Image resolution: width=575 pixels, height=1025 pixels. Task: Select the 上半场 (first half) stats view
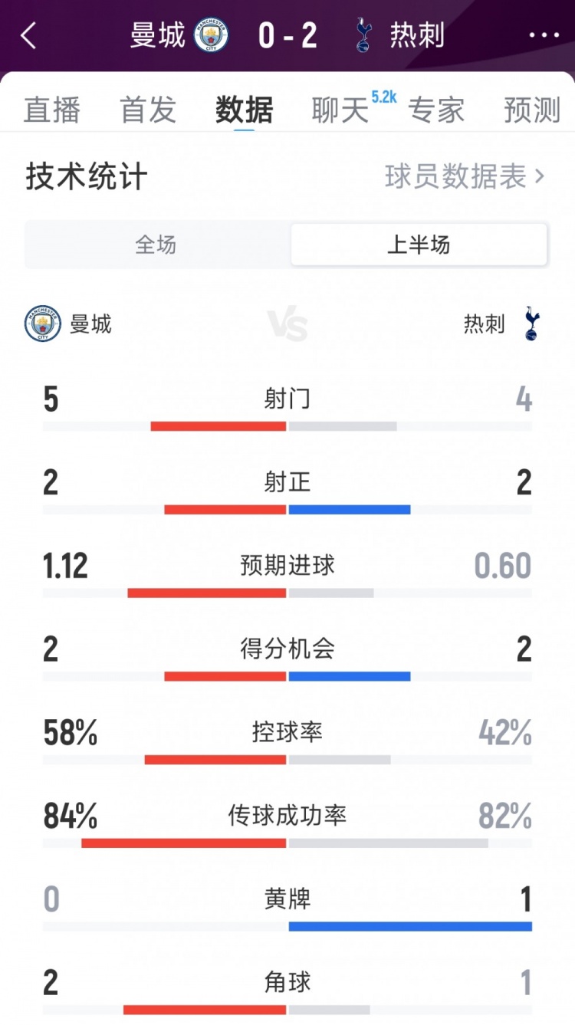[419, 244]
